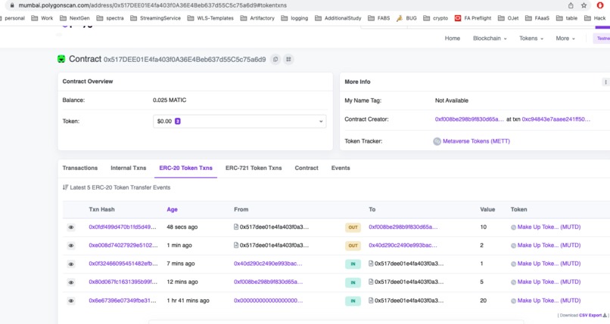The width and height of the screenshot is (610, 324).
Task: Open the spectra bookmarks folder
Action: (110, 18)
